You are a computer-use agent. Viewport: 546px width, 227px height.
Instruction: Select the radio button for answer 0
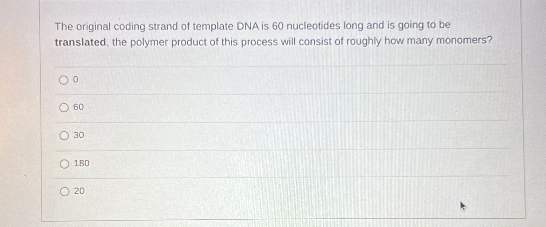point(64,80)
